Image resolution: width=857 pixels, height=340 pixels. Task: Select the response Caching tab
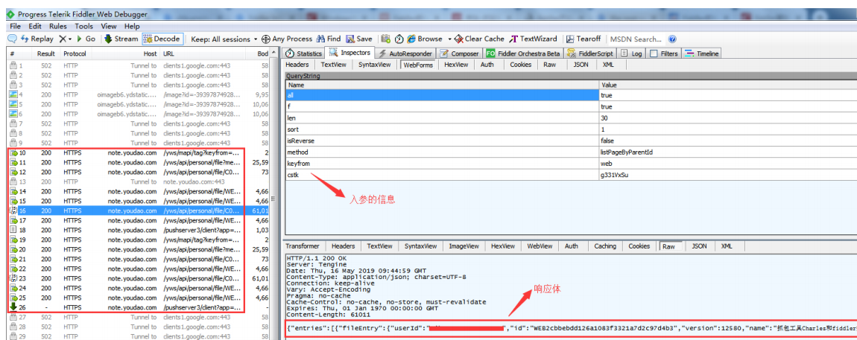pyautogui.click(x=605, y=246)
